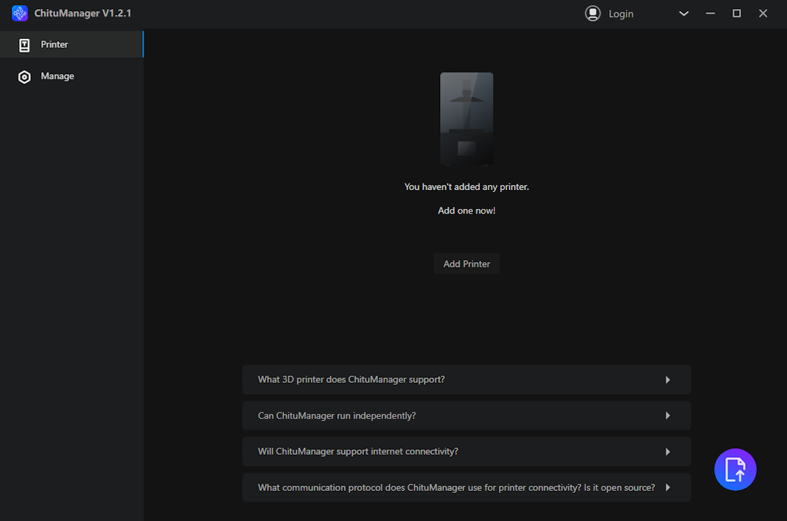Click the "Add one now!" text

466,211
